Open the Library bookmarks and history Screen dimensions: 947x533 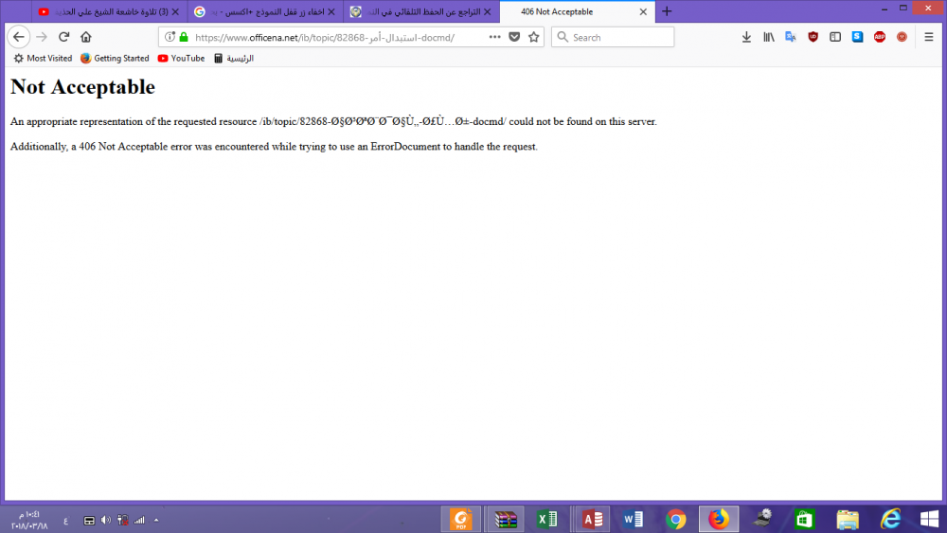click(x=769, y=37)
